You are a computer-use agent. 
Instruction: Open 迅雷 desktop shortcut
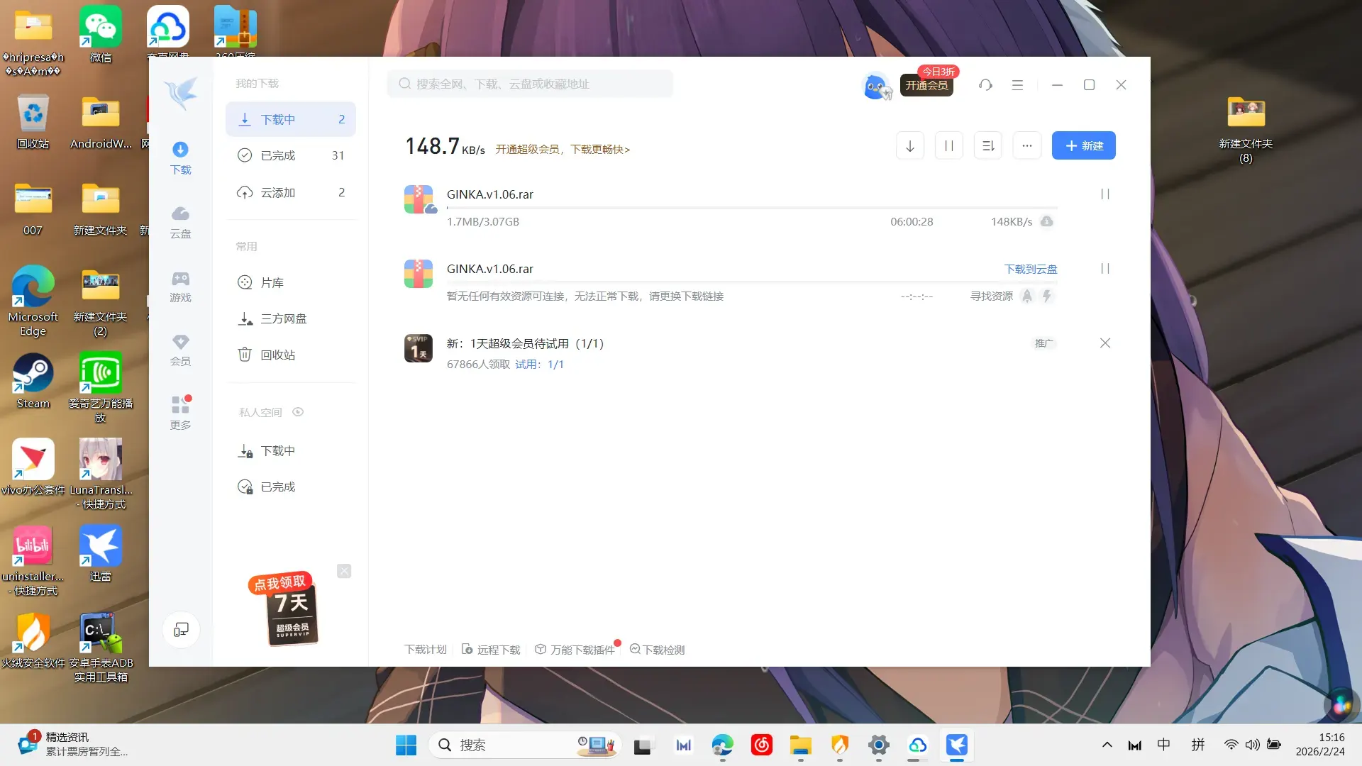[101, 554]
